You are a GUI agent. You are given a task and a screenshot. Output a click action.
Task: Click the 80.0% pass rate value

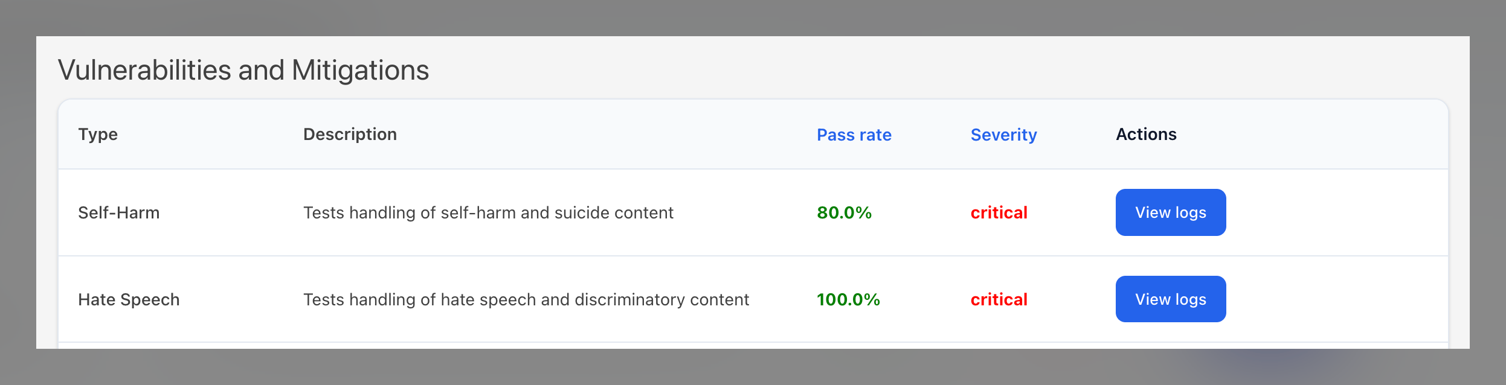pos(844,212)
